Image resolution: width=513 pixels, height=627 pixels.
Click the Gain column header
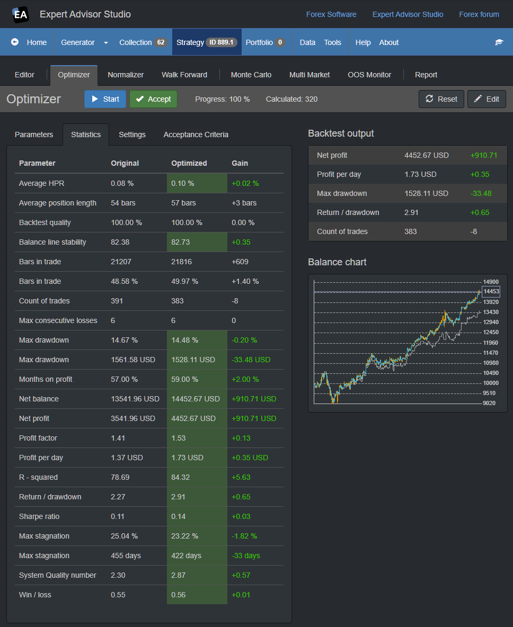pyautogui.click(x=240, y=163)
